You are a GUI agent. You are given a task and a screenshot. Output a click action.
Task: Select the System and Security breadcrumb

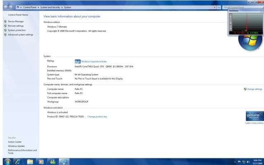pos(50,7)
